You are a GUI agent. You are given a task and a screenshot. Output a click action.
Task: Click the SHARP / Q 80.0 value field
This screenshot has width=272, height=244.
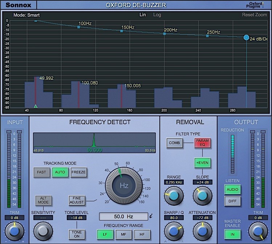point(174,218)
